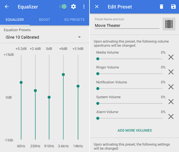Click the Movie Theater name field

(x=127, y=26)
